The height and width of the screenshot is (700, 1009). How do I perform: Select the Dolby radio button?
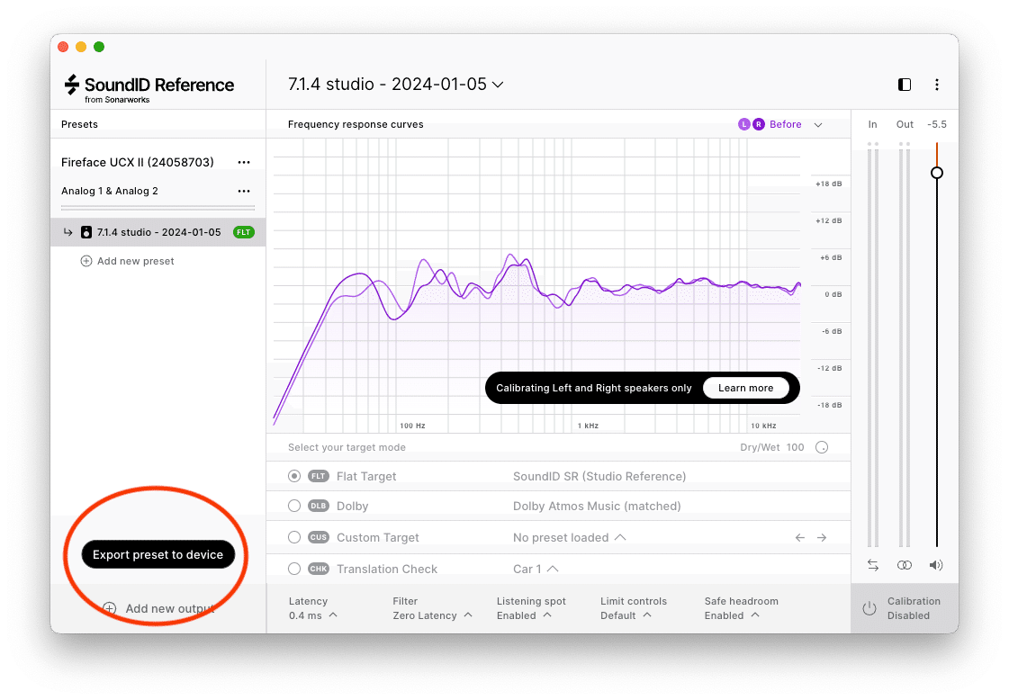294,506
